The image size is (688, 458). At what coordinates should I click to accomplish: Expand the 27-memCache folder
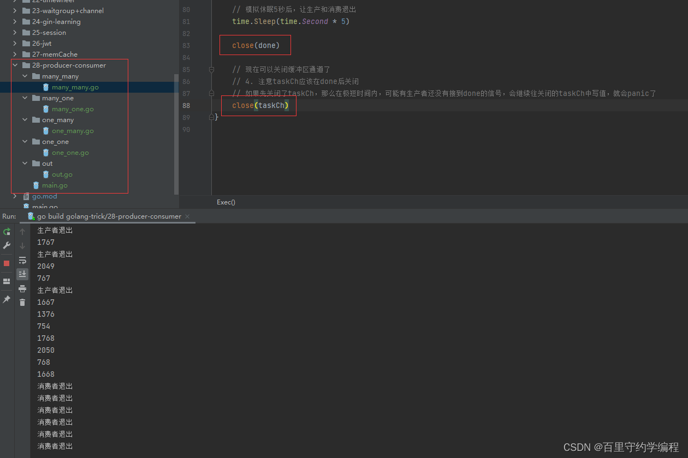[15, 55]
